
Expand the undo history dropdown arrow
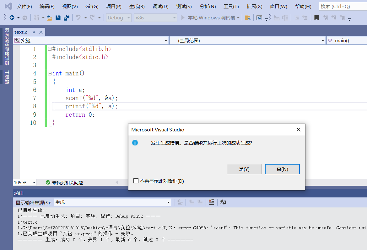point(85,18)
